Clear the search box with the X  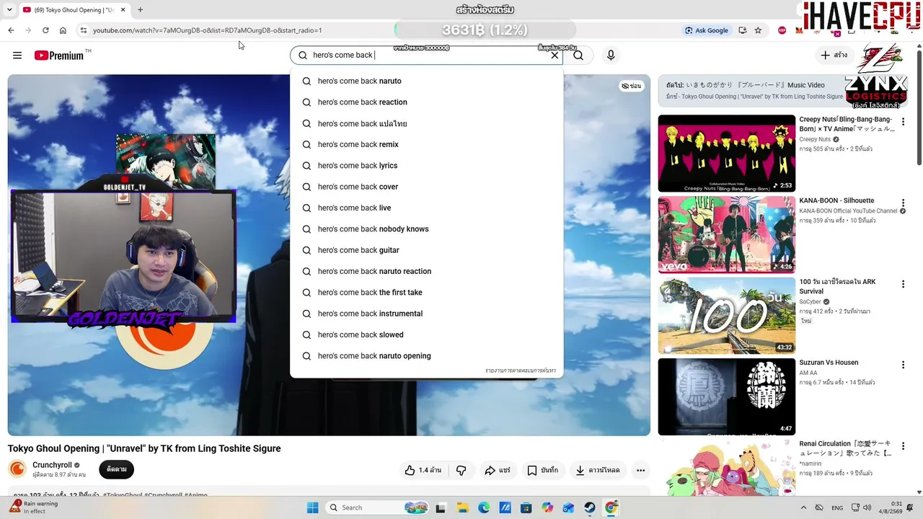[555, 55]
